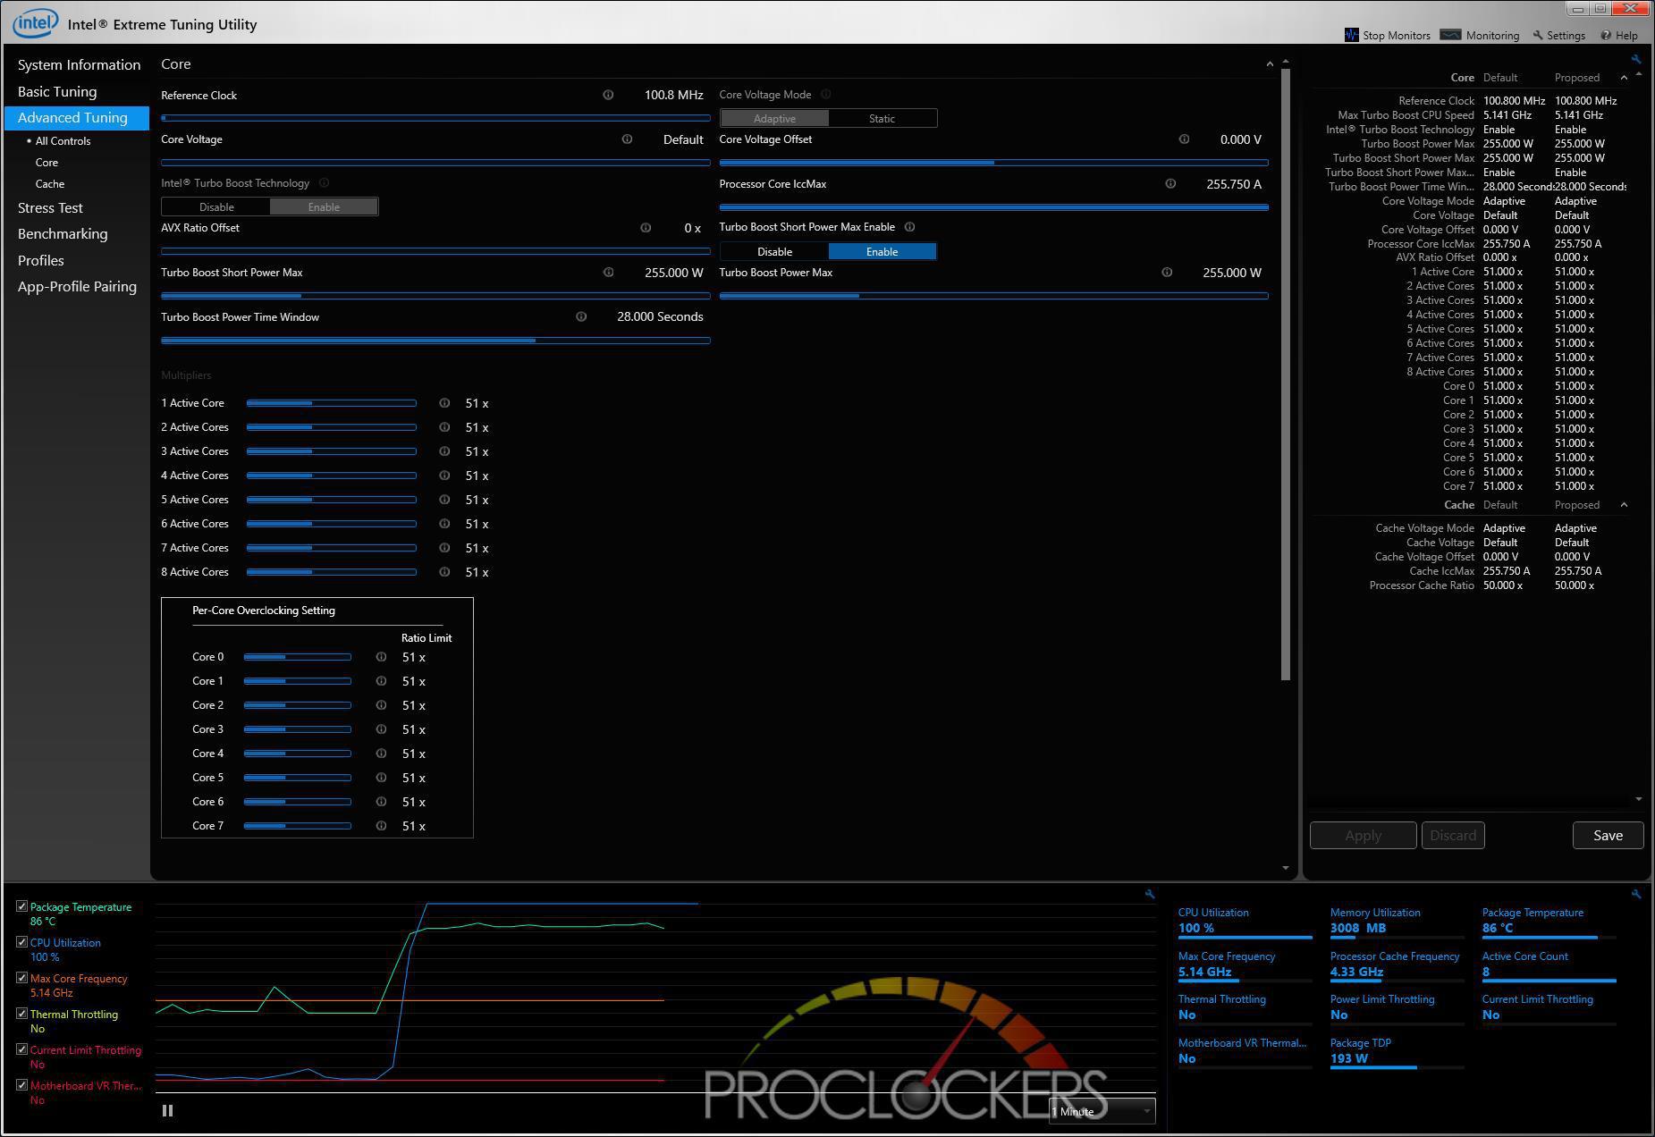Screen dimensions: 1655x1137
Task: Click wrench icon on monitor tiles panel
Action: click(x=1635, y=894)
